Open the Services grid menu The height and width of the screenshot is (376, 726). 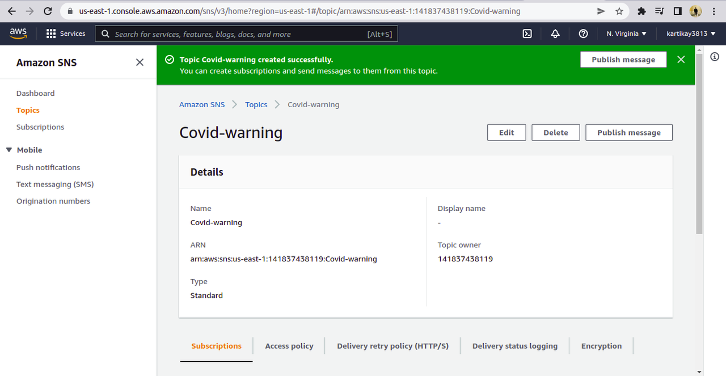[66, 34]
